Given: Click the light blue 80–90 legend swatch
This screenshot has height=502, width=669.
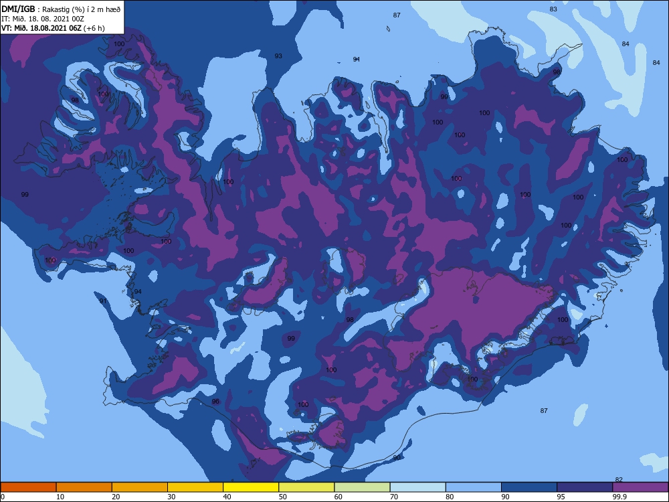Looking at the screenshot, I should point(474,487).
